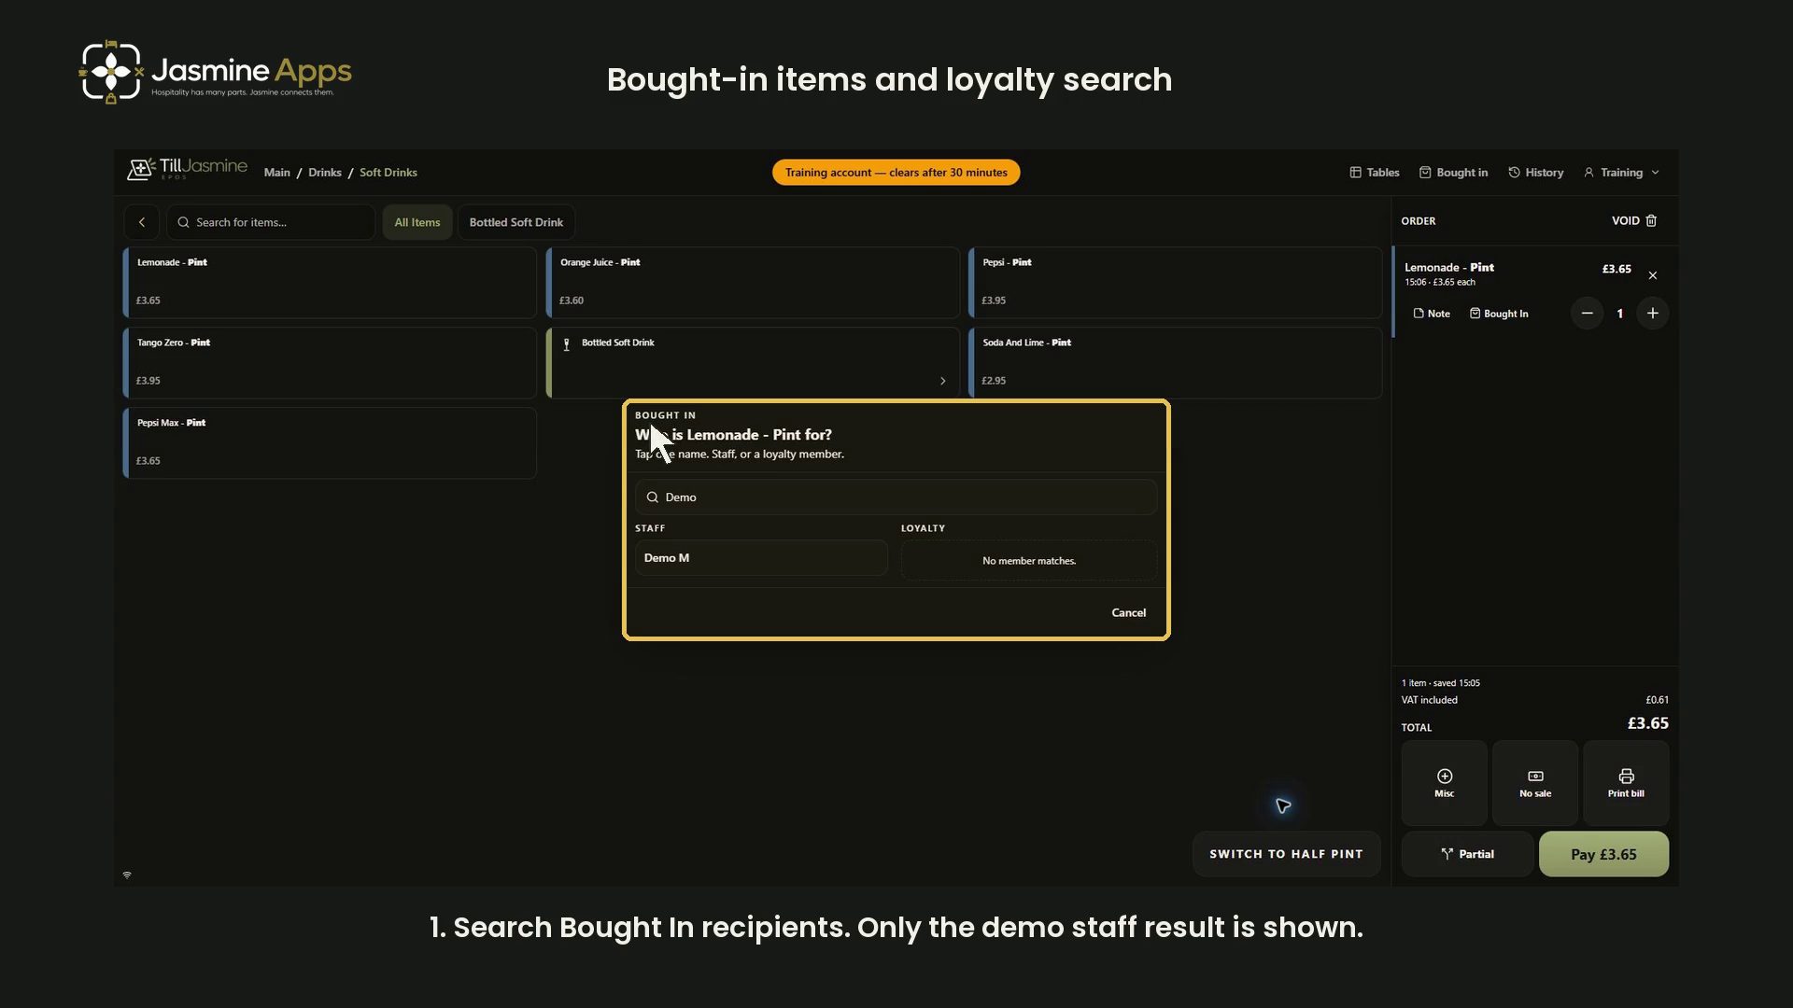Screen dimensions: 1793x1008
Task: Open order History
Action: [1535, 173]
